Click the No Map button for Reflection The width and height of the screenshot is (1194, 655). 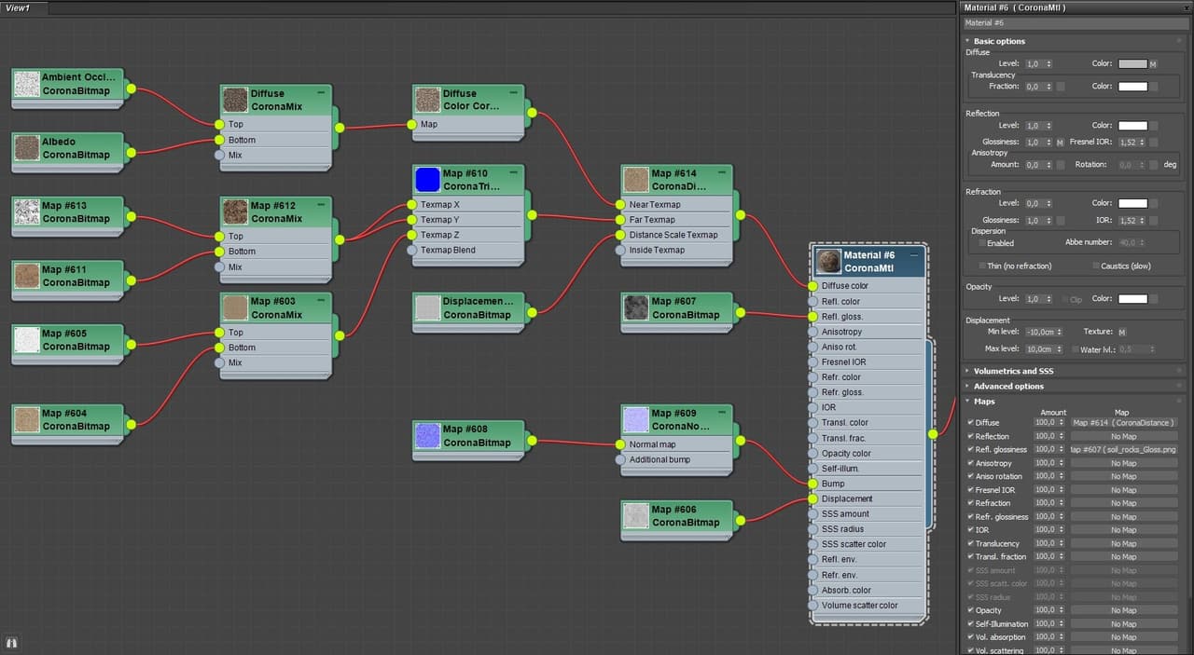coord(1124,436)
